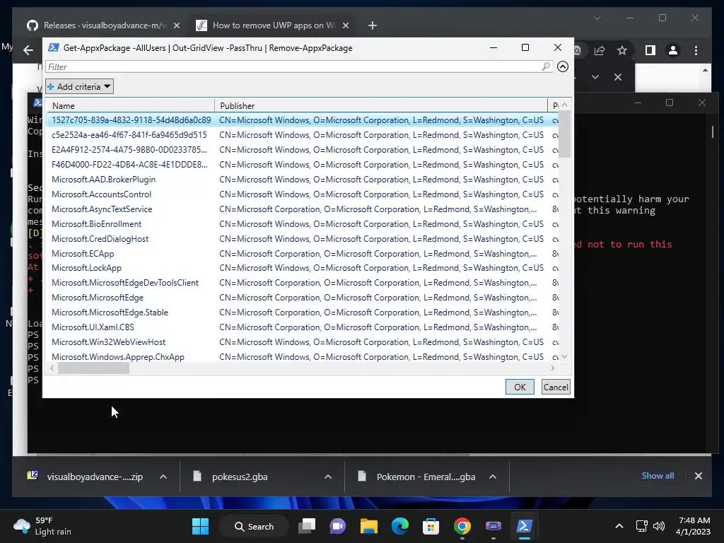724x543 pixels.
Task: Select row Microsoft.Windows.Apprep.ChxApp
Action: pyautogui.click(x=303, y=356)
